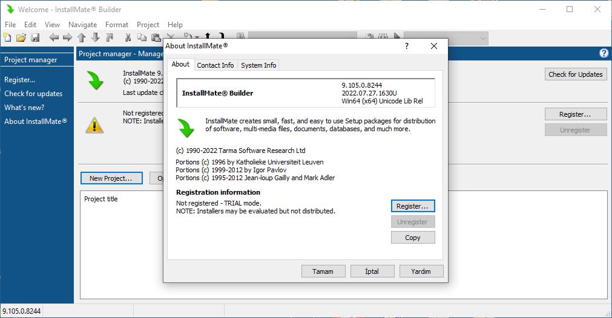Image resolution: width=612 pixels, height=318 pixels.
Task: Click the Up arrow toolbar icon
Action: click(82, 37)
